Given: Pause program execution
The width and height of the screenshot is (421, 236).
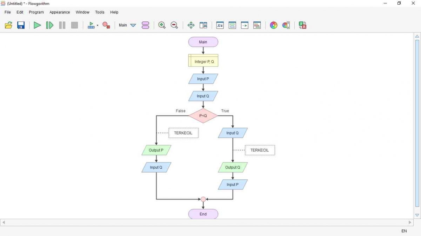Looking at the screenshot, I should (x=62, y=25).
